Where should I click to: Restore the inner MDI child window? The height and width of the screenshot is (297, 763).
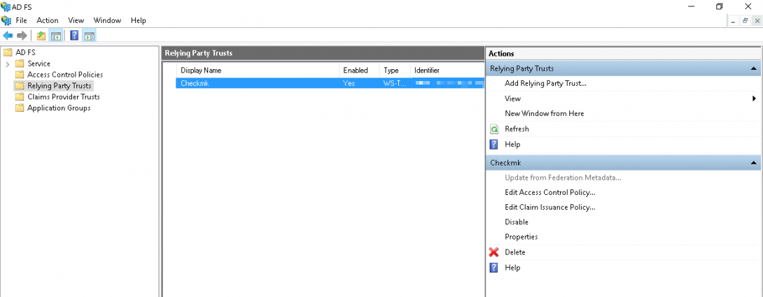pyautogui.click(x=745, y=21)
